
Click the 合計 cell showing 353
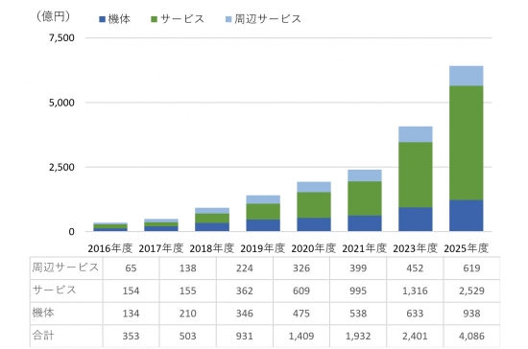(131, 336)
